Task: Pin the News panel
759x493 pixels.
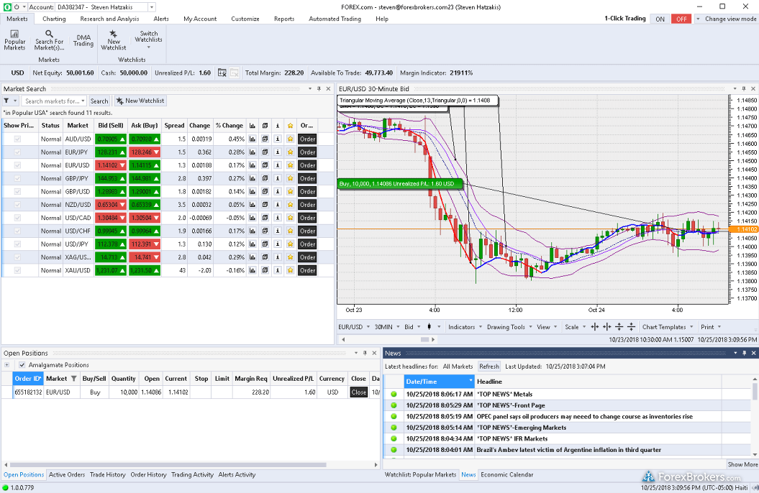Action: [745, 354]
